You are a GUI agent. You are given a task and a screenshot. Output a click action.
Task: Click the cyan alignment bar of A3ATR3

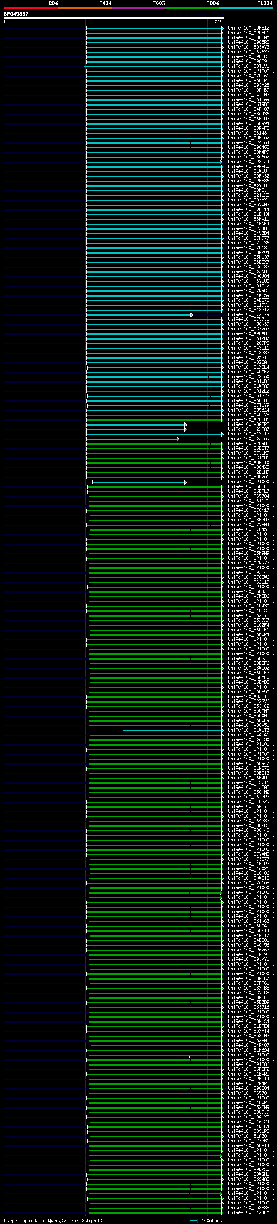click(x=136, y=425)
